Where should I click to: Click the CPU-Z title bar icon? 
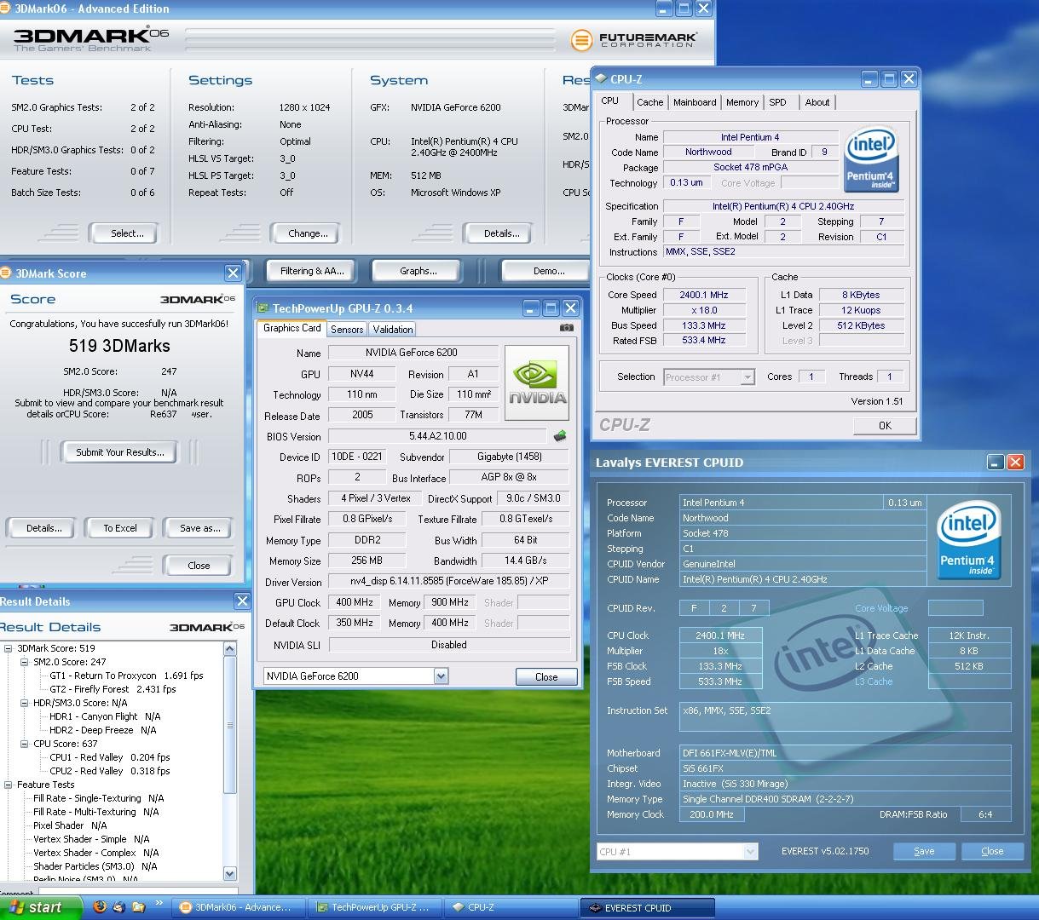pyautogui.click(x=600, y=79)
